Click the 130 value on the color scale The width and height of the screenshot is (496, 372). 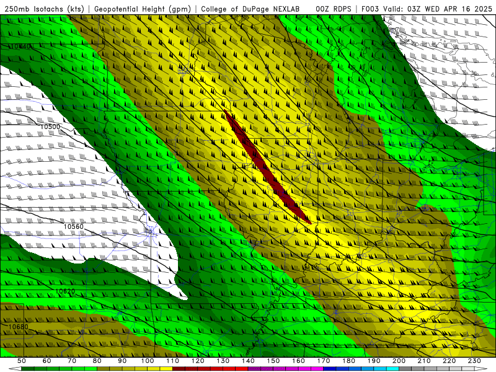(x=223, y=361)
